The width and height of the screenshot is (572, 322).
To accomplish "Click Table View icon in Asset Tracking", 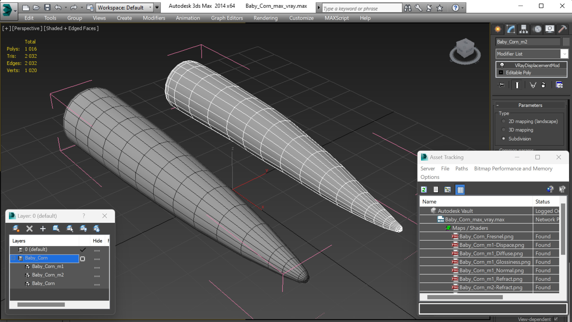I will pos(460,189).
